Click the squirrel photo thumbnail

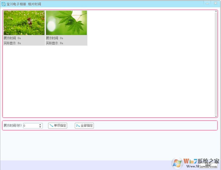click(24, 22)
